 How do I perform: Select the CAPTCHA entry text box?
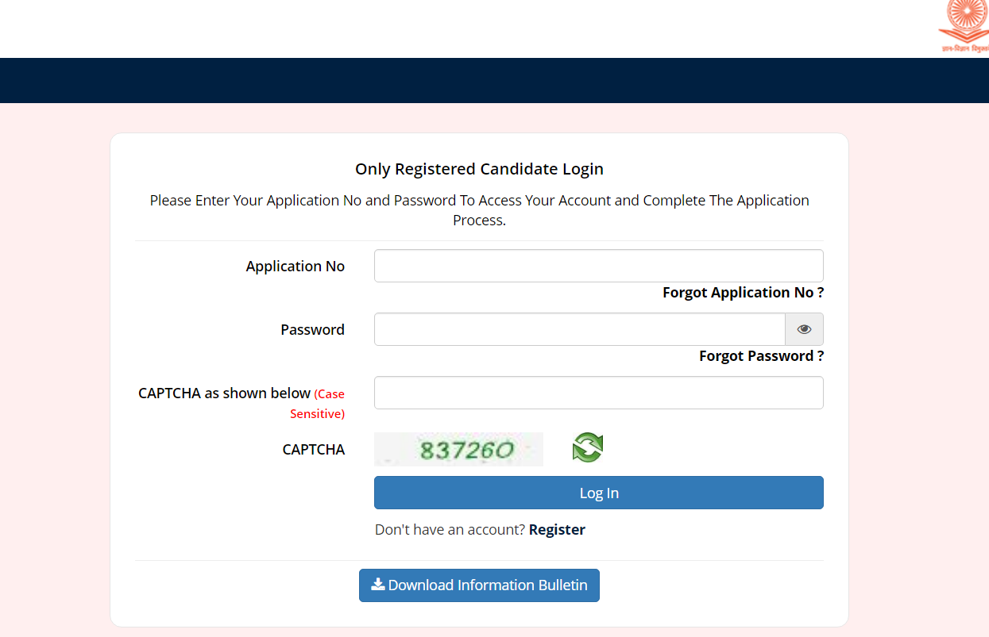tap(598, 393)
